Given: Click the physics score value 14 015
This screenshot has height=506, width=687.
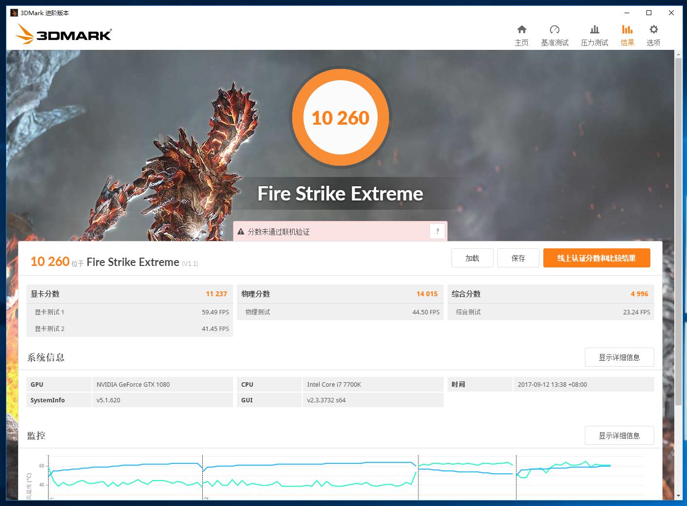Looking at the screenshot, I should click(427, 294).
